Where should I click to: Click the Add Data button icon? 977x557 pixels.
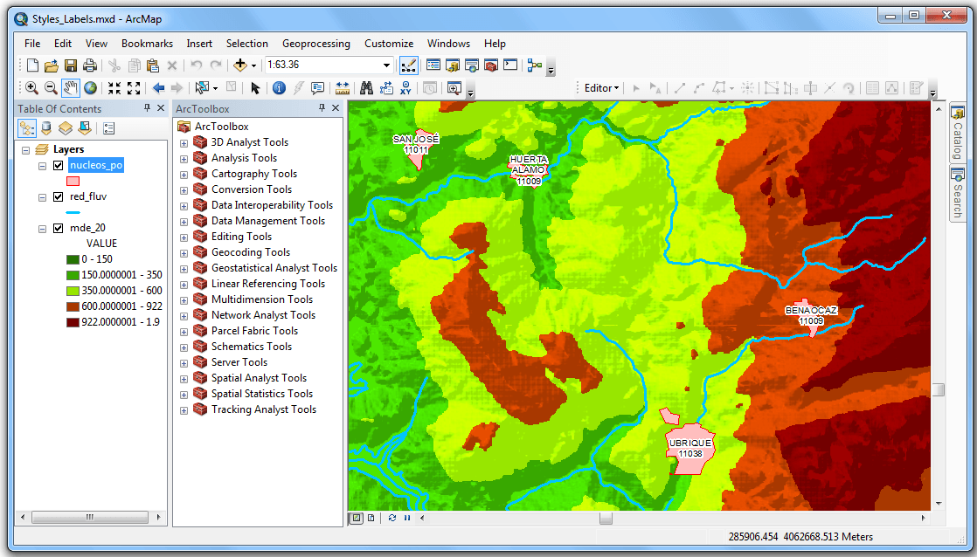click(x=239, y=65)
